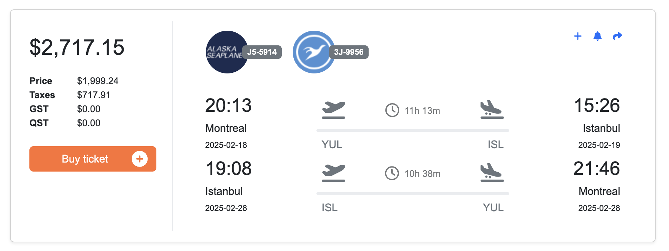Select the 3J-9956 flight number badge
This screenshot has height=251, width=669.
coord(349,52)
